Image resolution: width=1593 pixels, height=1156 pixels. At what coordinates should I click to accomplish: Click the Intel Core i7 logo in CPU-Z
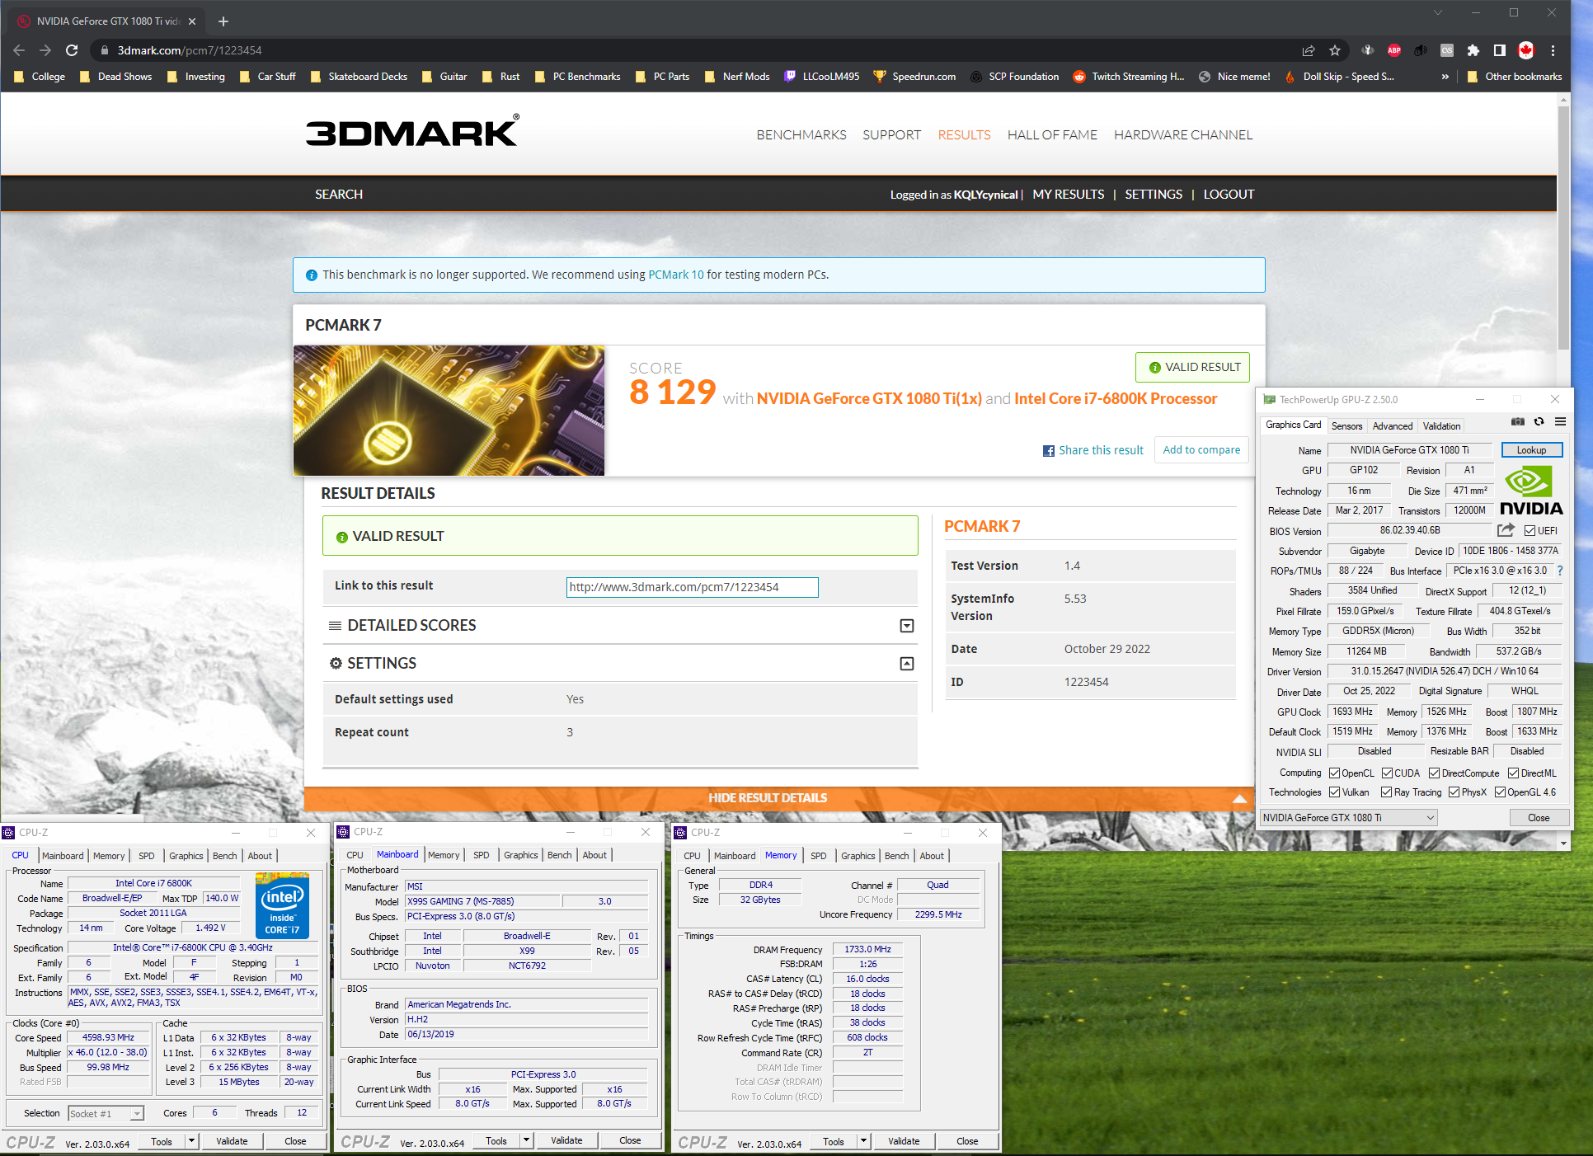tap(282, 905)
